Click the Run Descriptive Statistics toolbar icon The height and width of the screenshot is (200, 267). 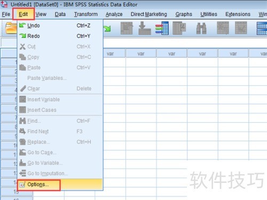click(179, 28)
